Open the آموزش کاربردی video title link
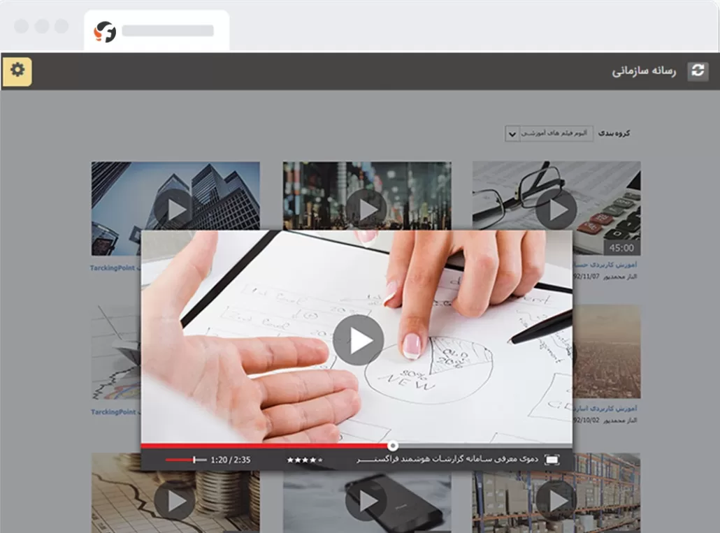This screenshot has height=533, width=720. [607, 265]
